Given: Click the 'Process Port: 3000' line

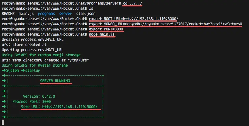Looking at the screenshot, I should point(32,102).
